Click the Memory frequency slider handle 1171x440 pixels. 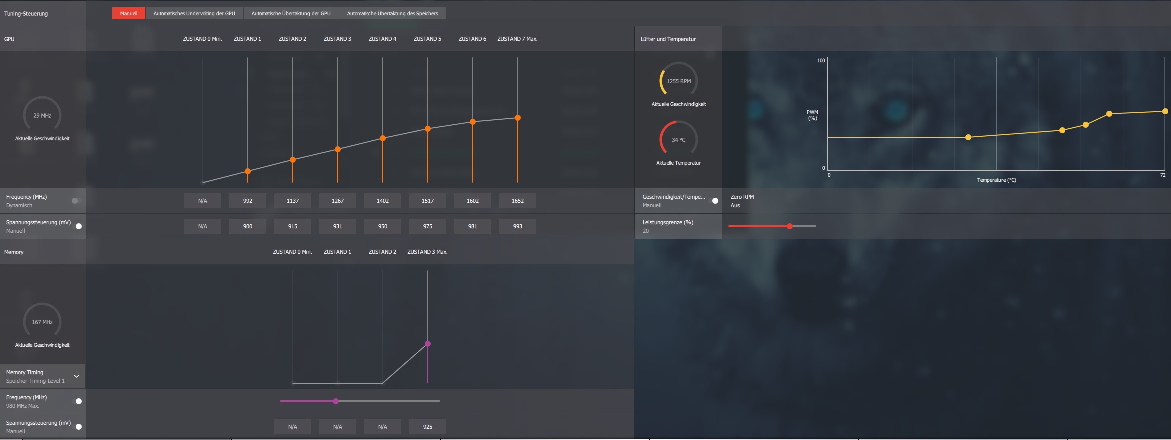336,401
